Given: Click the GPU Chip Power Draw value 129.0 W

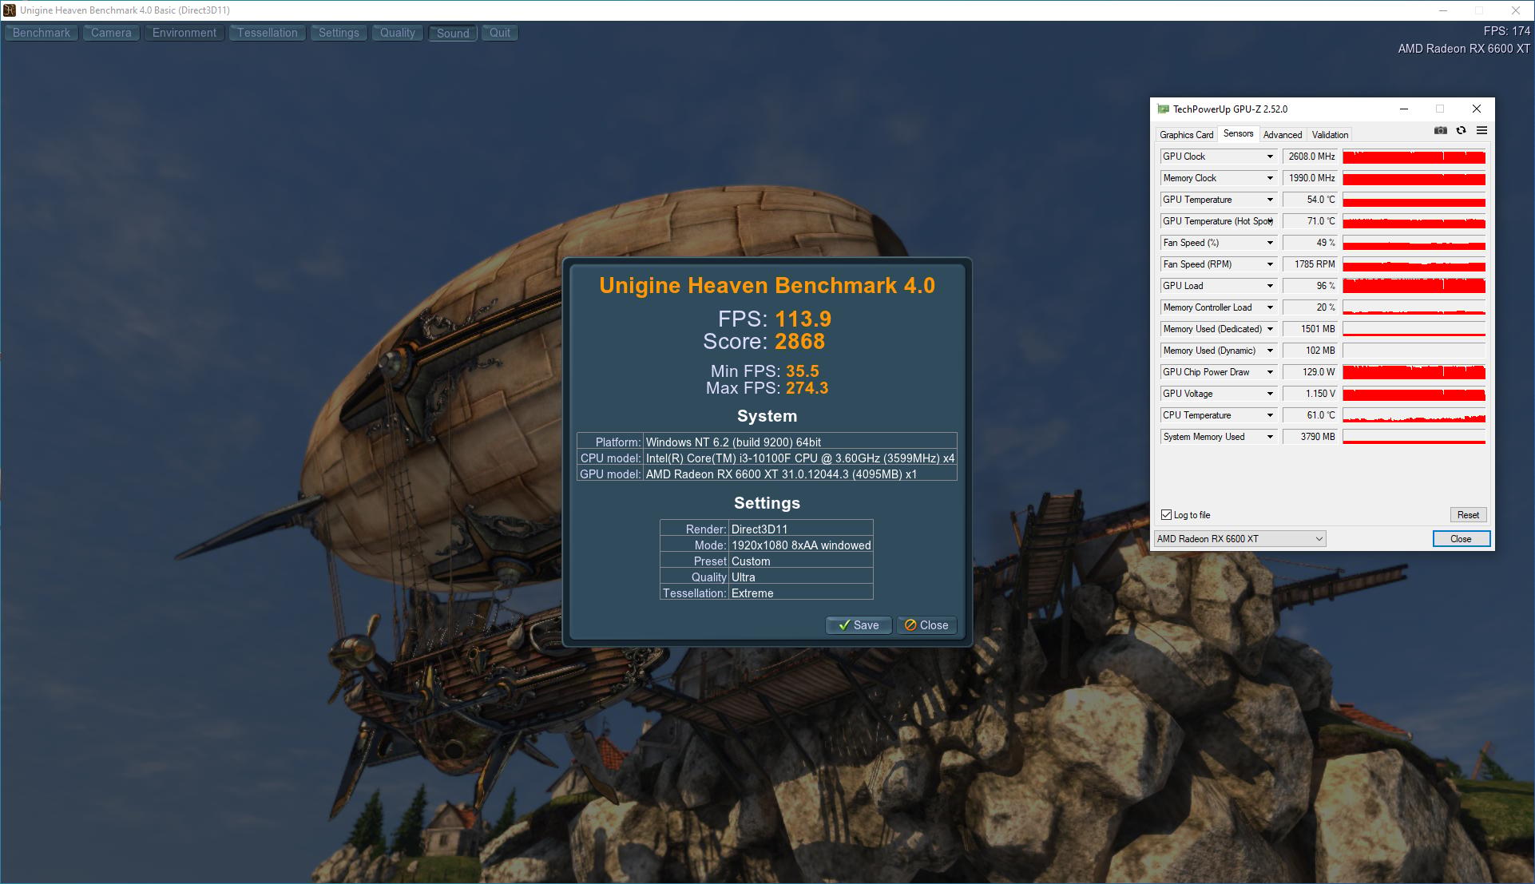Looking at the screenshot, I should (x=1310, y=372).
